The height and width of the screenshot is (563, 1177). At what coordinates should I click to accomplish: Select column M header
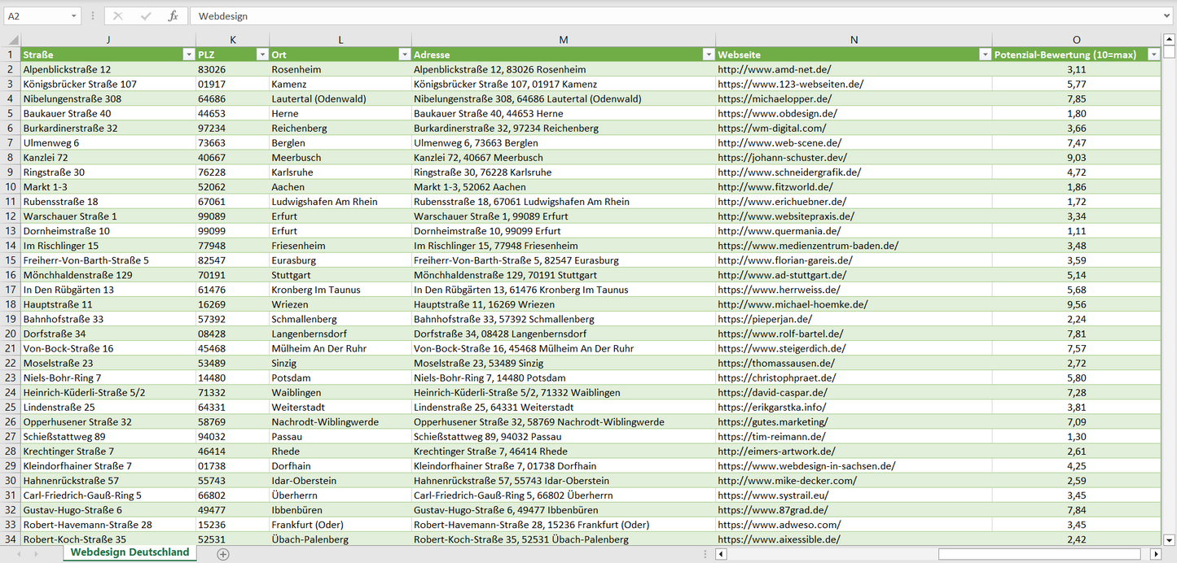564,40
